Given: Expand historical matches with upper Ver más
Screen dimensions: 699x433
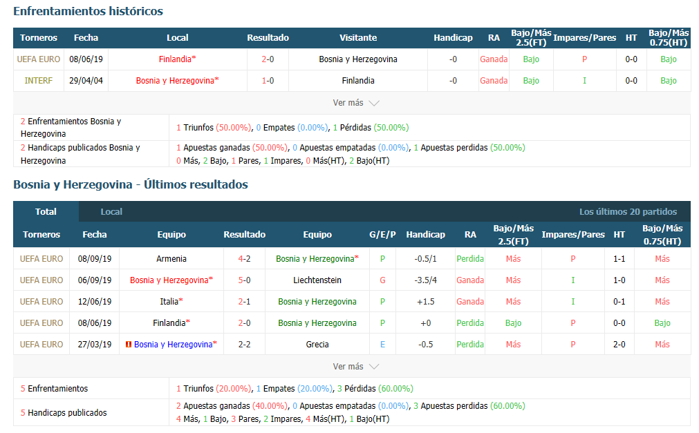Looking at the screenshot, I should point(355,103).
